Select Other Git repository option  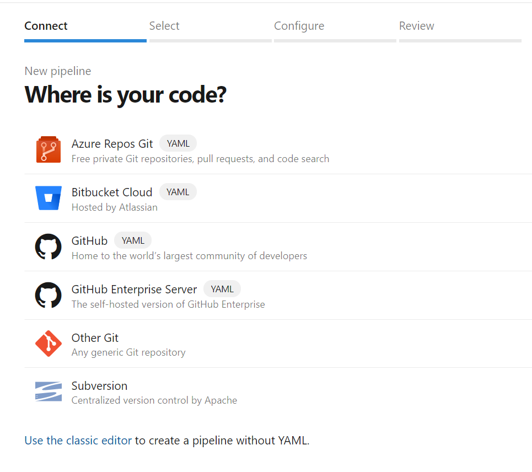(95, 338)
